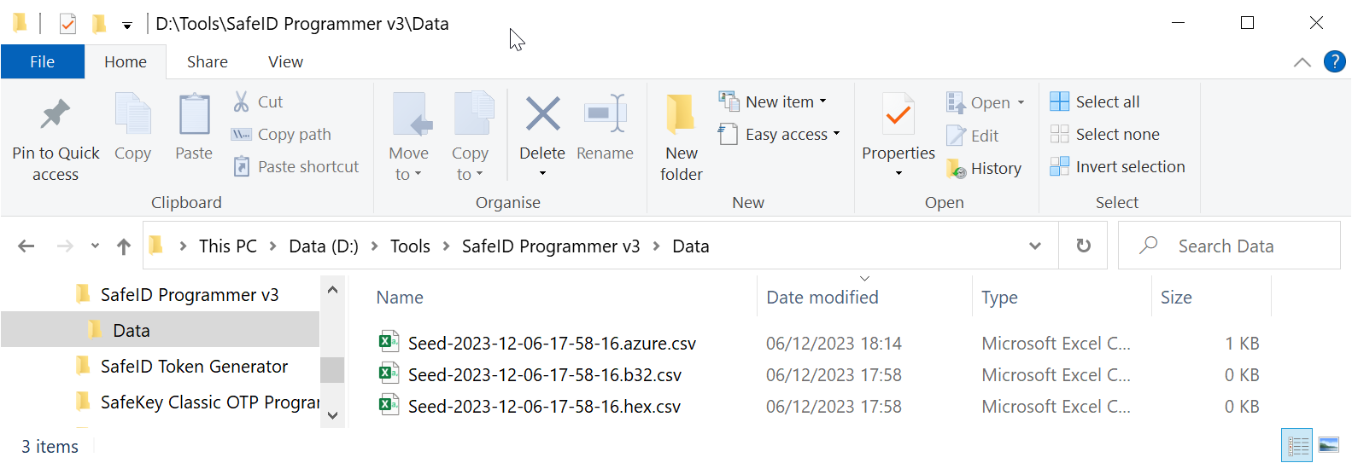The image size is (1352, 463).
Task: Click the Pin to Quick access icon
Action: pos(56,114)
